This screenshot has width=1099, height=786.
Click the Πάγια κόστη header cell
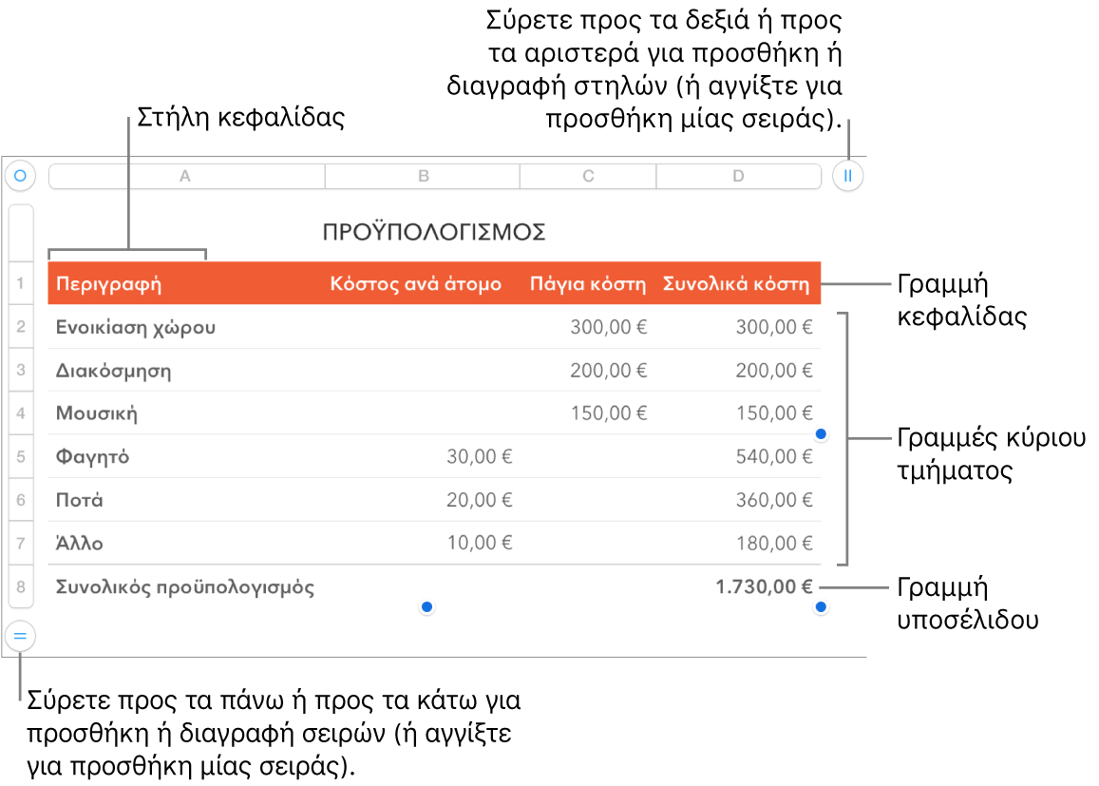point(588,283)
